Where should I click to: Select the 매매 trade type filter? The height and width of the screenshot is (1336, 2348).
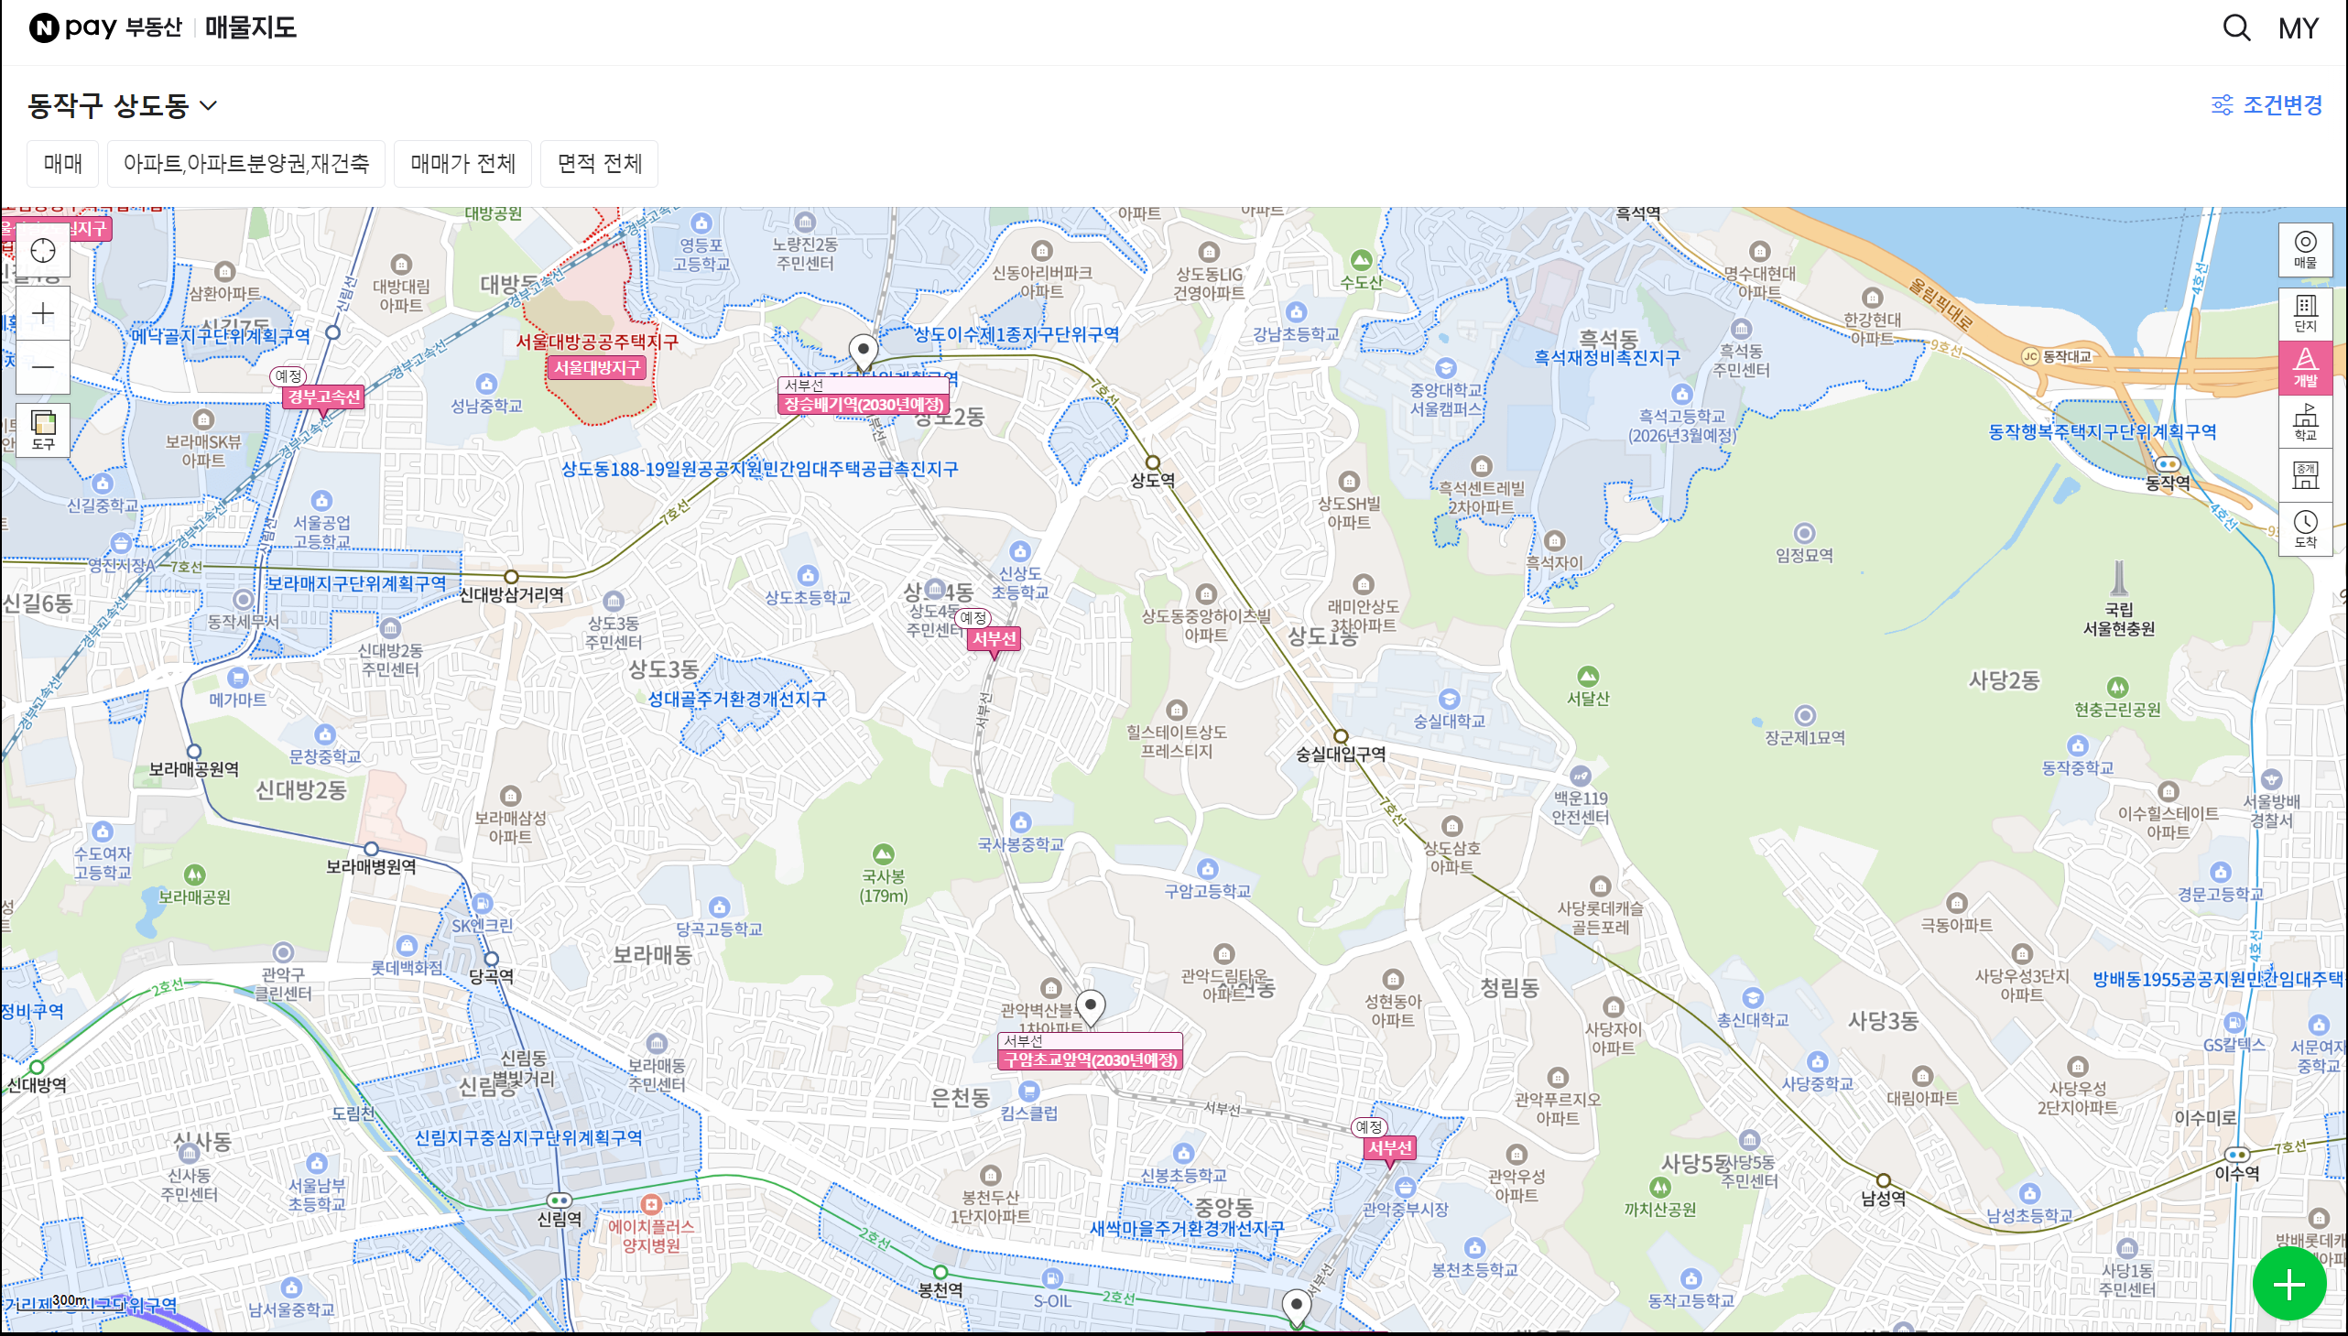(62, 163)
